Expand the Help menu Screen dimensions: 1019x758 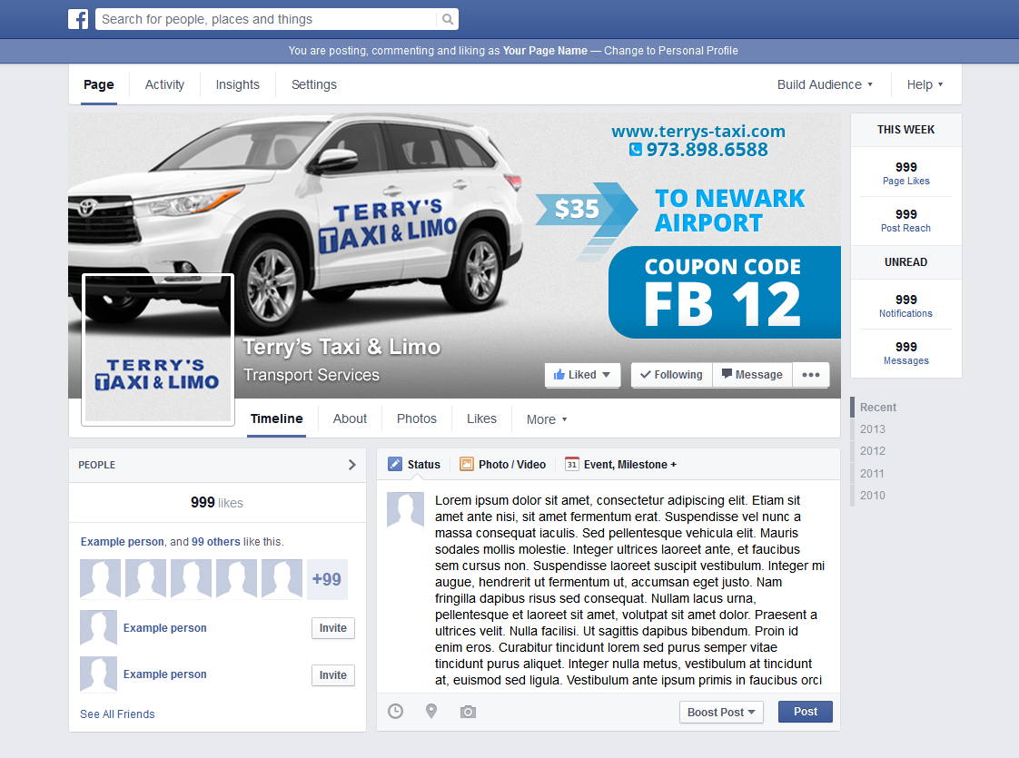tap(925, 84)
